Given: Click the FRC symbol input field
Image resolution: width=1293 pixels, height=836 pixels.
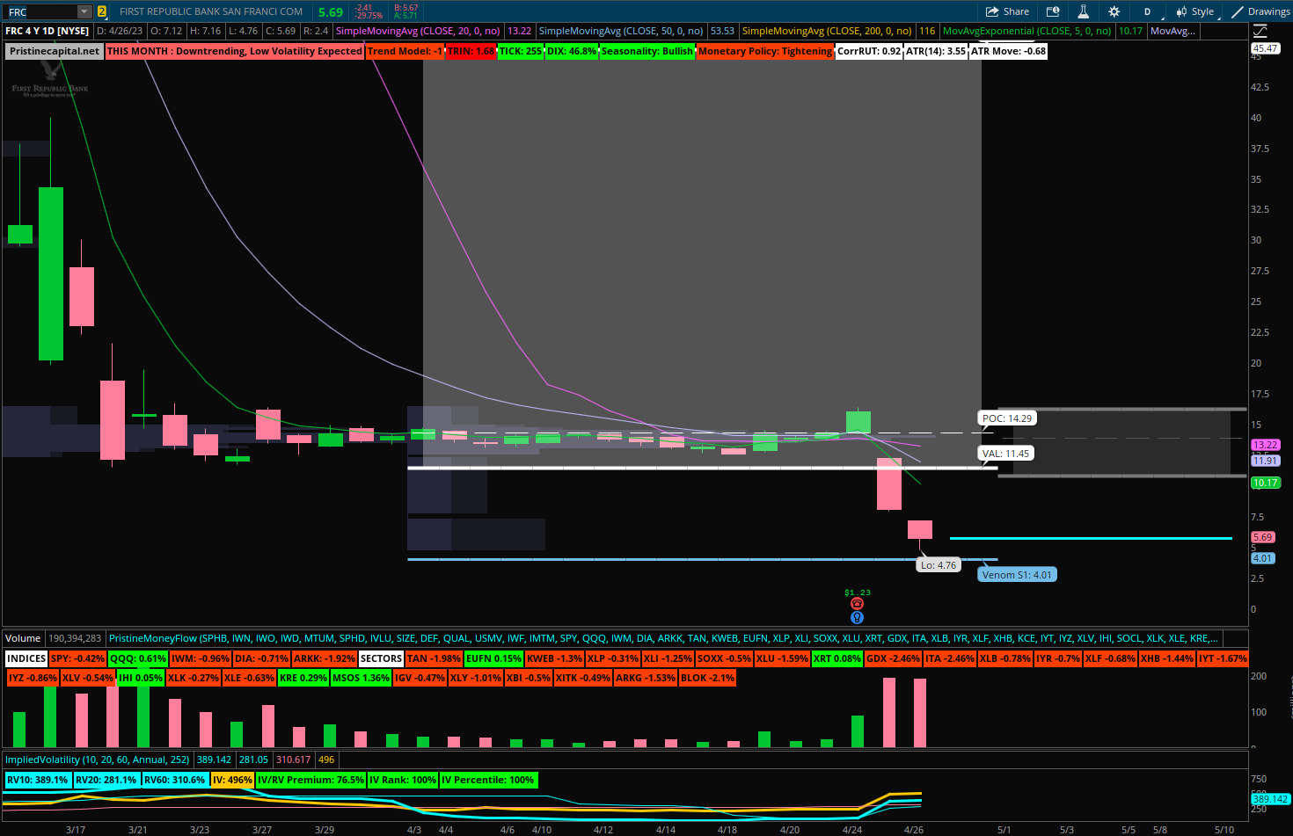Looking at the screenshot, I should pos(40,11).
